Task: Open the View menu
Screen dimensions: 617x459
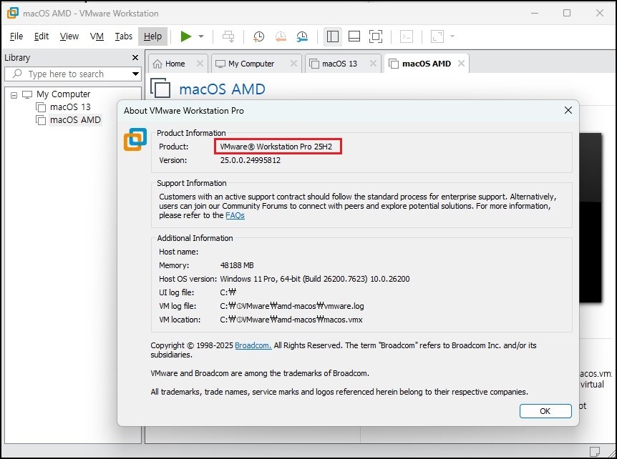Action: click(69, 36)
